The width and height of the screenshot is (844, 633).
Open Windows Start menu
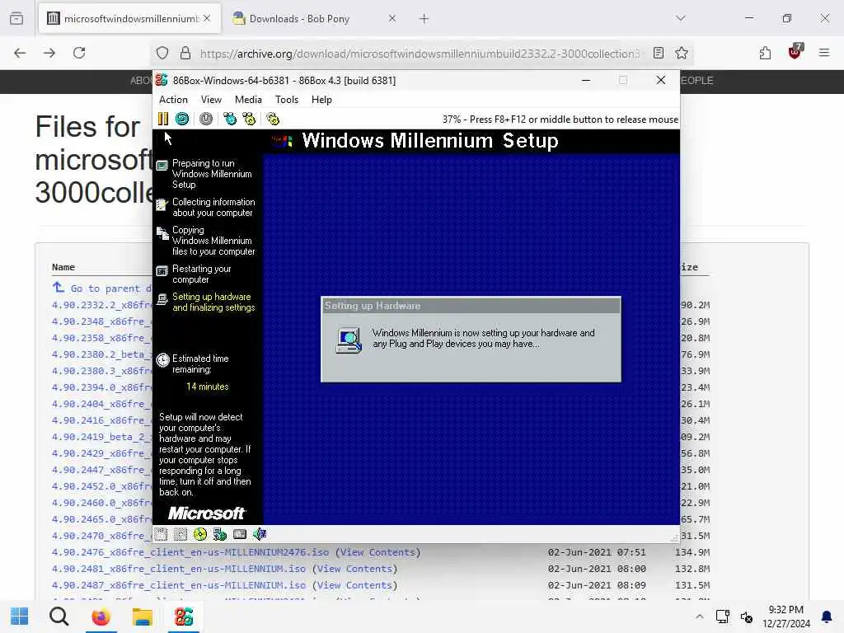click(20, 617)
